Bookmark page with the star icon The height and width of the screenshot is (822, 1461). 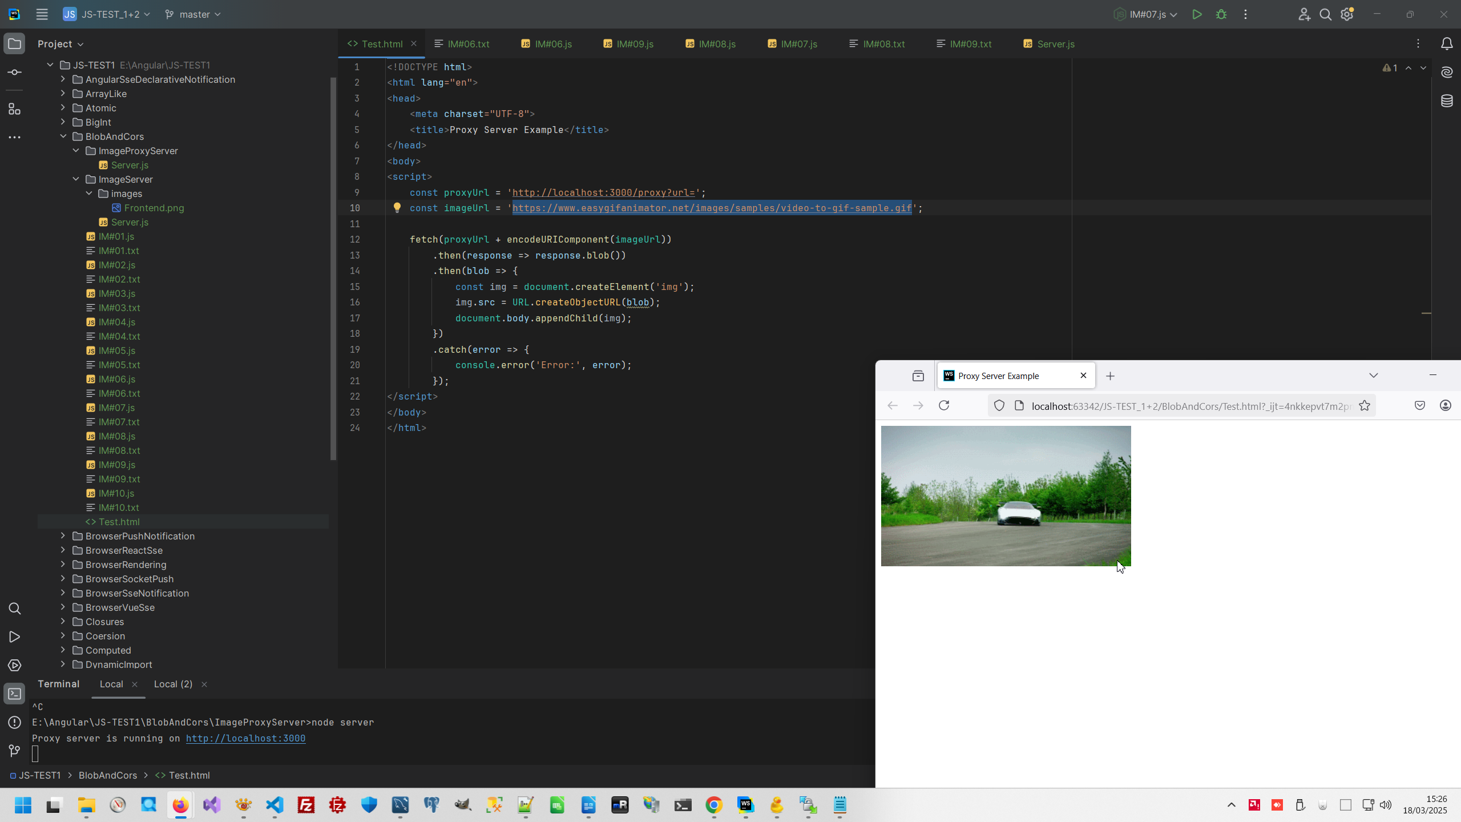point(1365,405)
